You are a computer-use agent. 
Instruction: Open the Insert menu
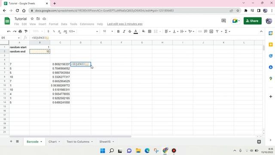[42, 24]
